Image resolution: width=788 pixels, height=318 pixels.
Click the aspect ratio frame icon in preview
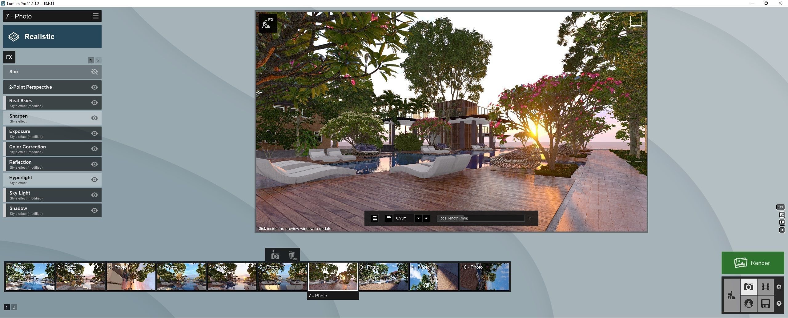(x=636, y=22)
